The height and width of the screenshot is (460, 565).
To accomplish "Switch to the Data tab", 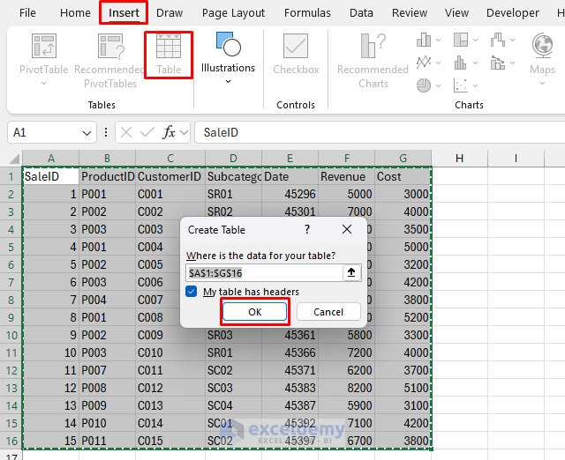I will tap(361, 13).
